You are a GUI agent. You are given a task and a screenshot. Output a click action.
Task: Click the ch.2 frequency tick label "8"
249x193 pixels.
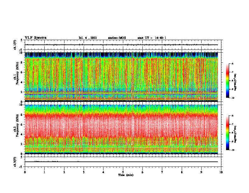(x=22, y=115)
